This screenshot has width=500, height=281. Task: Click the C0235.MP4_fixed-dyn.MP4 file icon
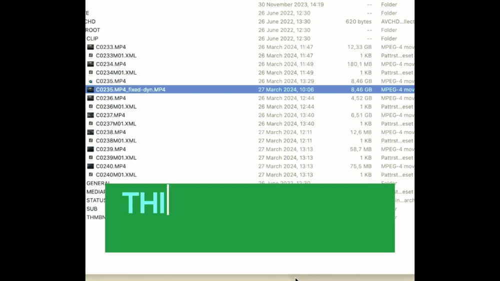click(x=90, y=89)
